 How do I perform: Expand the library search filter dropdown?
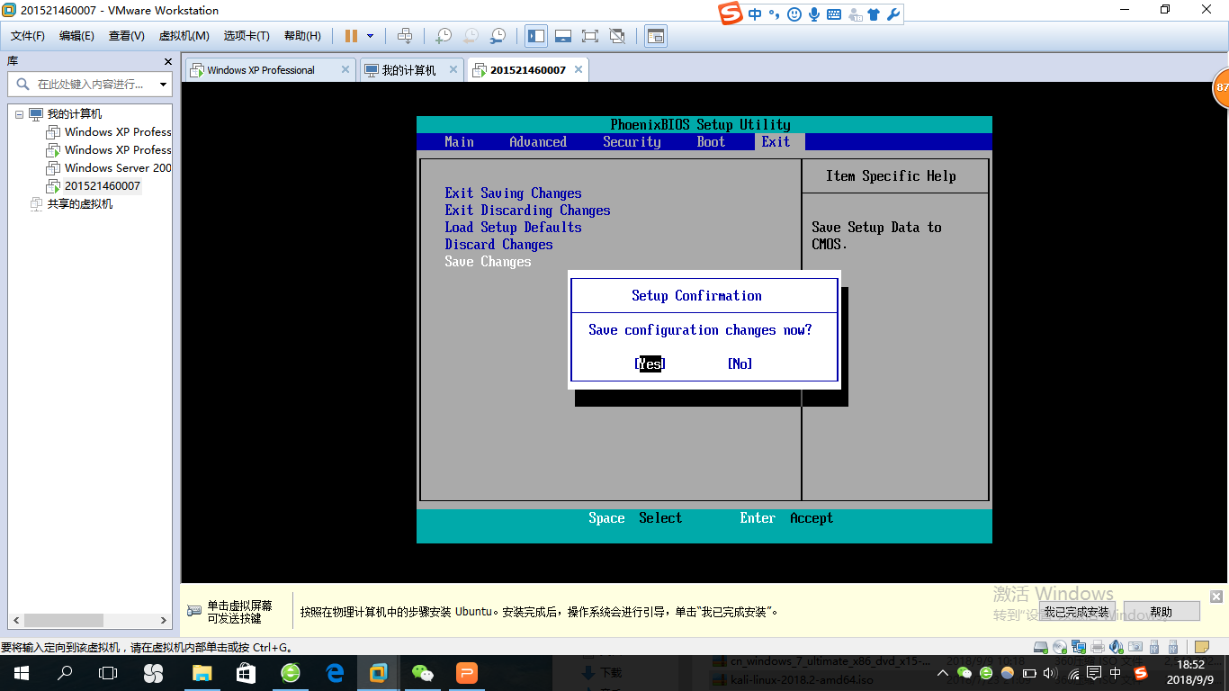(163, 85)
